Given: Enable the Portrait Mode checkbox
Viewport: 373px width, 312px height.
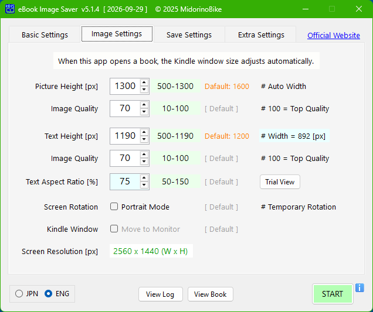Looking at the screenshot, I should coord(114,207).
